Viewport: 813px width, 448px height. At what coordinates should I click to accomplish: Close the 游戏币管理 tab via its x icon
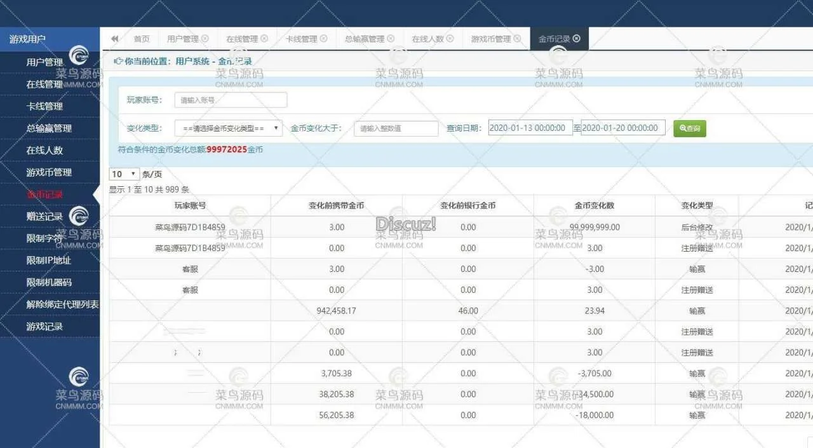(x=517, y=39)
